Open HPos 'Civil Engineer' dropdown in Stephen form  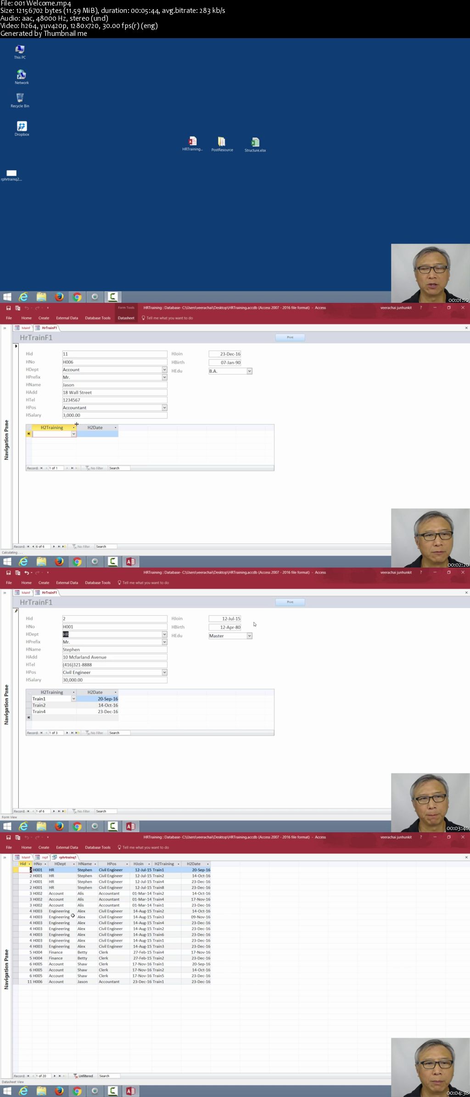pos(164,672)
